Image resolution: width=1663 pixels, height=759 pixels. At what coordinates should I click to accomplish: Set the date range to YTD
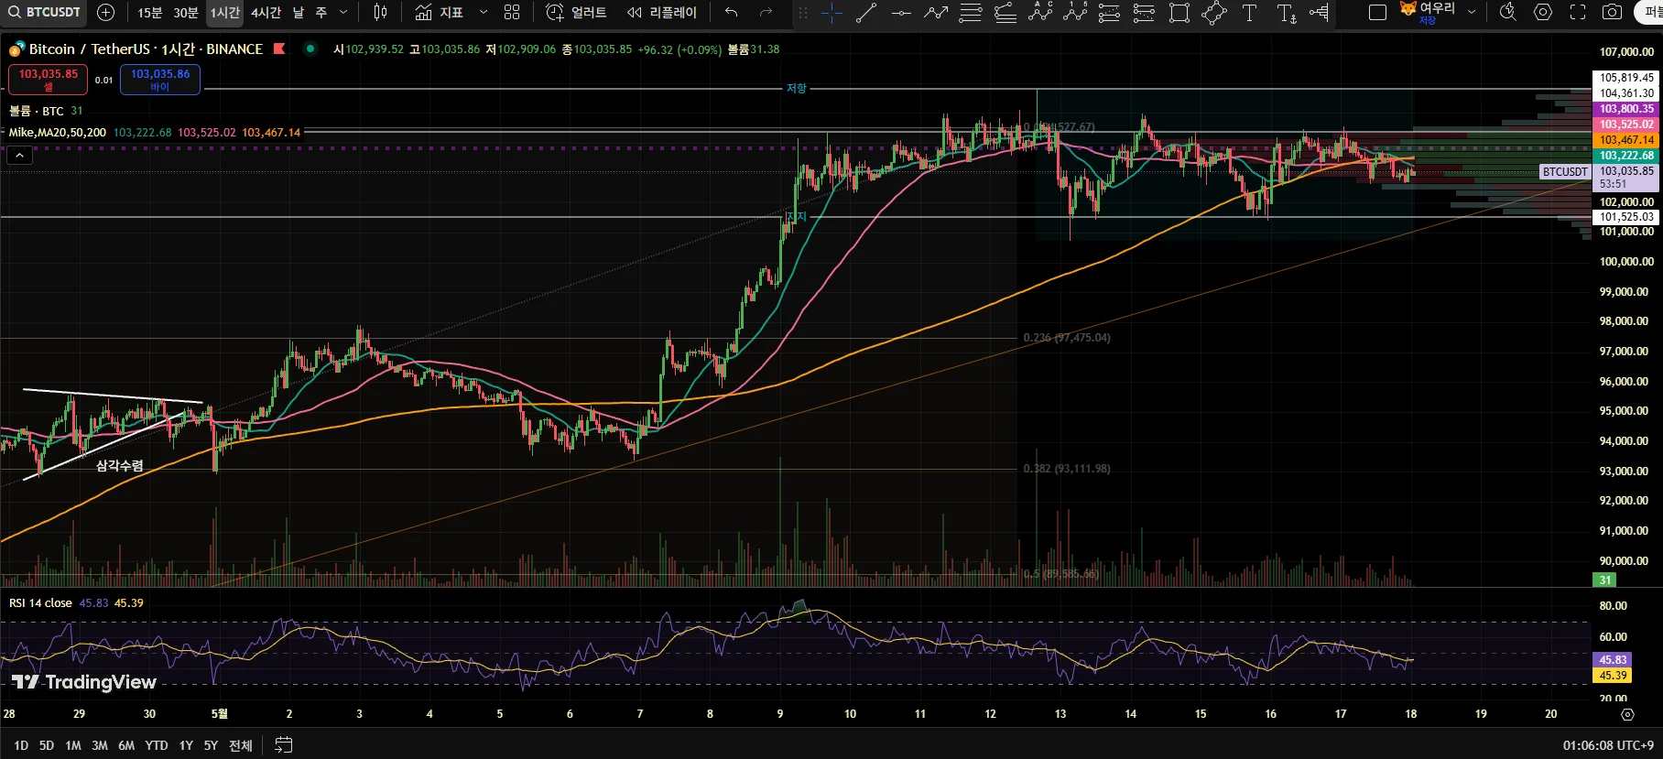pyautogui.click(x=157, y=745)
